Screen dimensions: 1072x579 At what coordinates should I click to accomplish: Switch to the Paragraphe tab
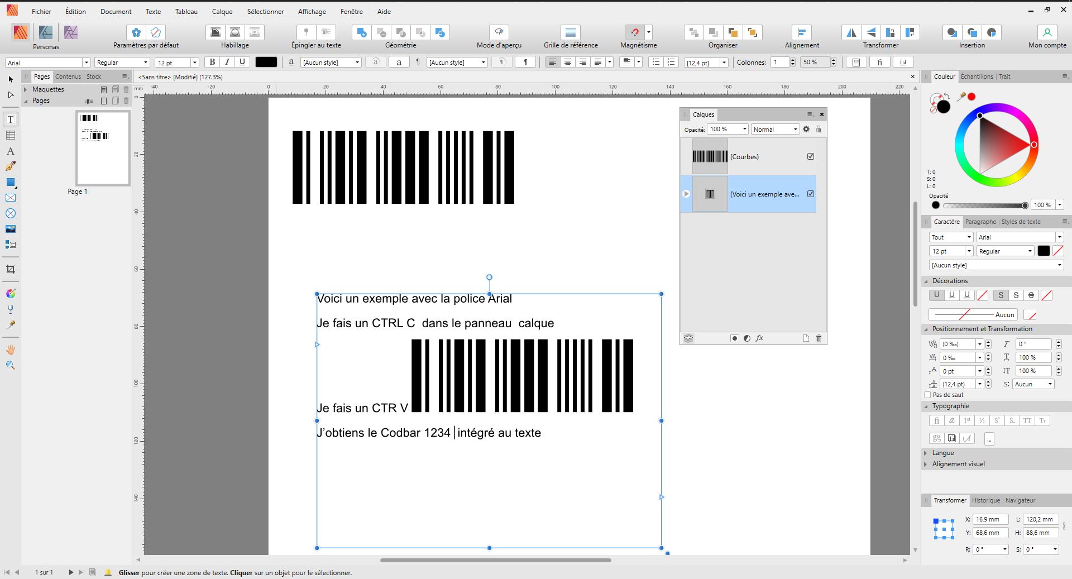click(x=980, y=222)
